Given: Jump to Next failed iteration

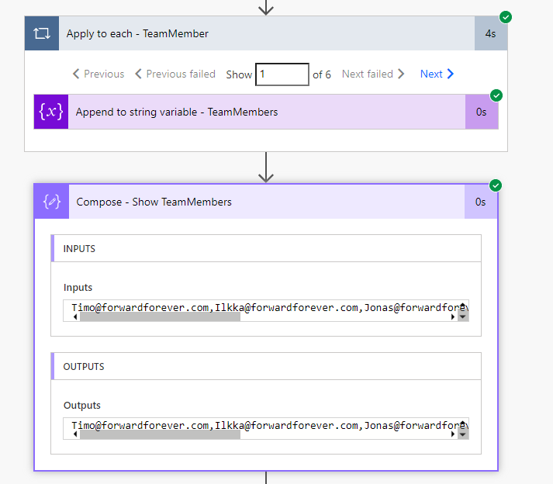Looking at the screenshot, I should pos(373,74).
